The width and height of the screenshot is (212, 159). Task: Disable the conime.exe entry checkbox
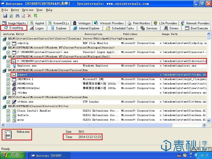[x=8, y=61]
